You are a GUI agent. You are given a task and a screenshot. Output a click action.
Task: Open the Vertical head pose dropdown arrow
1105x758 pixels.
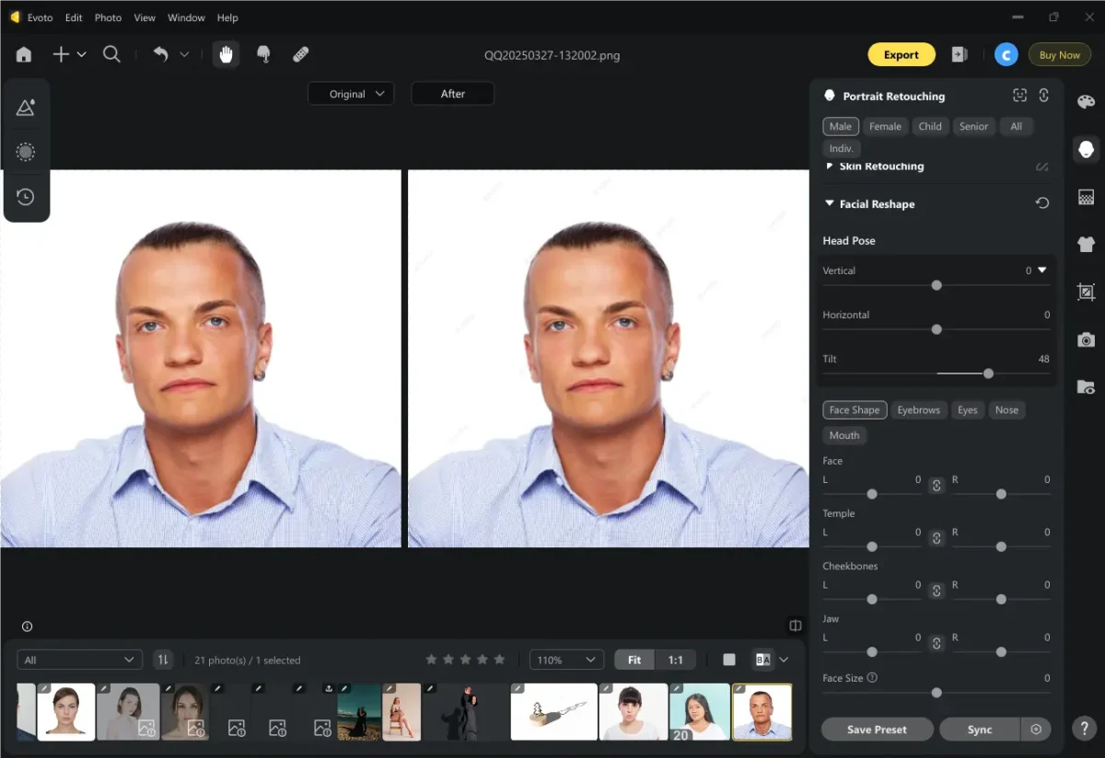tap(1042, 270)
